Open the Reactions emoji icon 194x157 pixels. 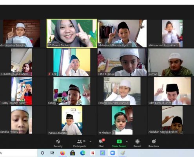tap(154, 141)
